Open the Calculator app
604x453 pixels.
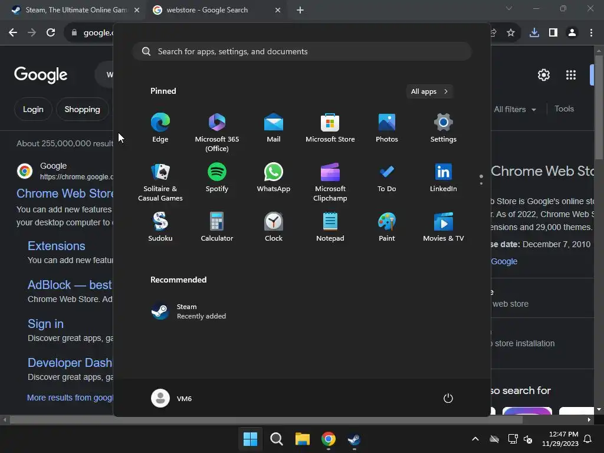(217, 227)
